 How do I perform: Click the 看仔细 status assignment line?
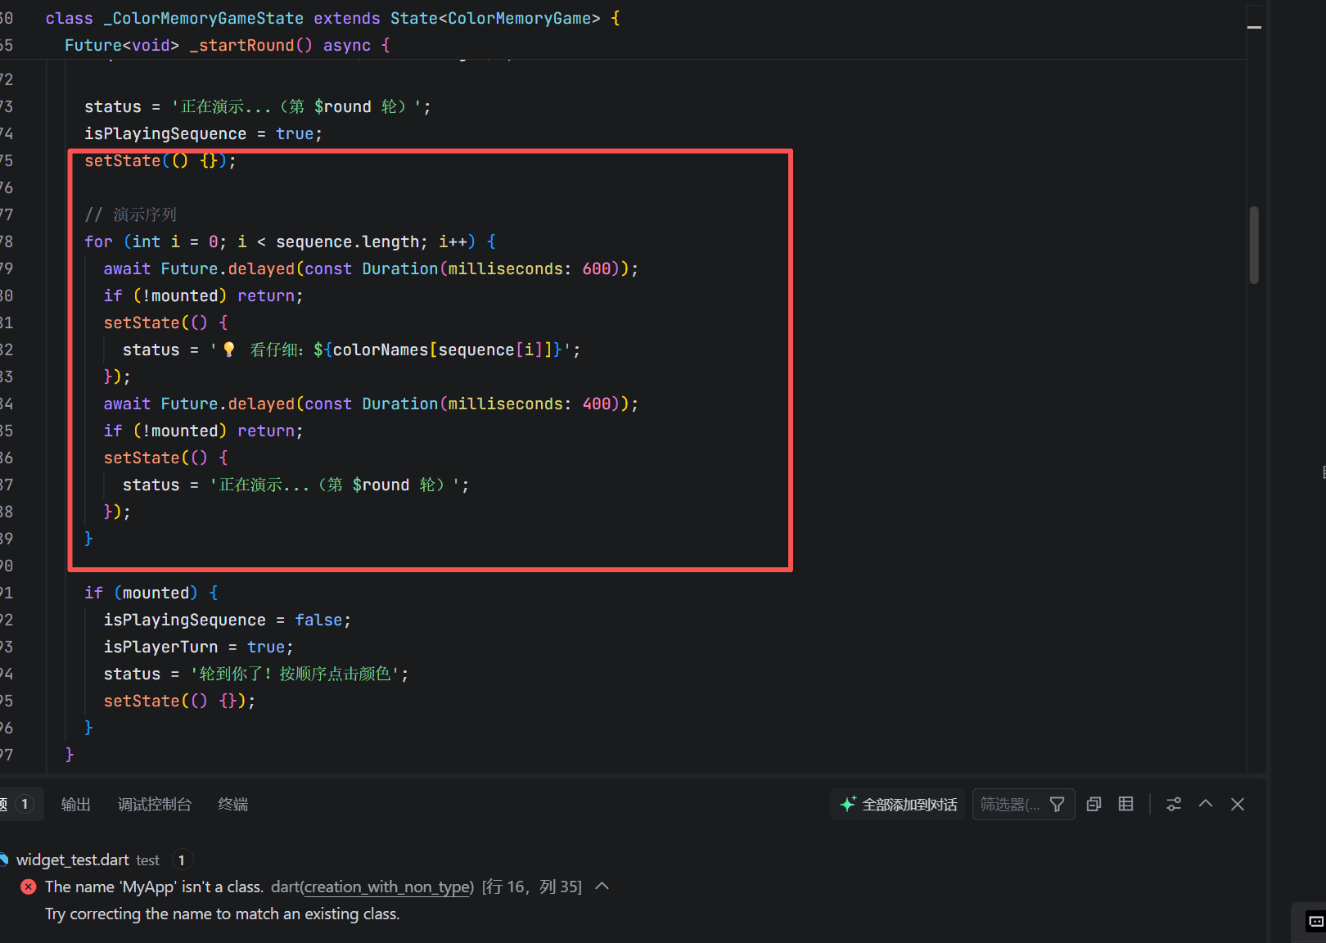pos(351,350)
